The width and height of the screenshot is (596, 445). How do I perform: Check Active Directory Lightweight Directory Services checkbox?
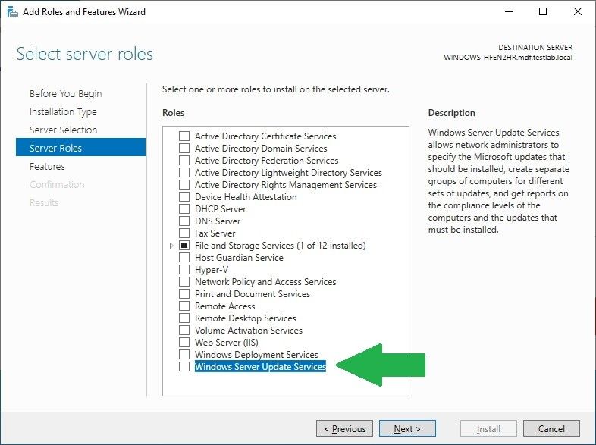tap(184, 173)
